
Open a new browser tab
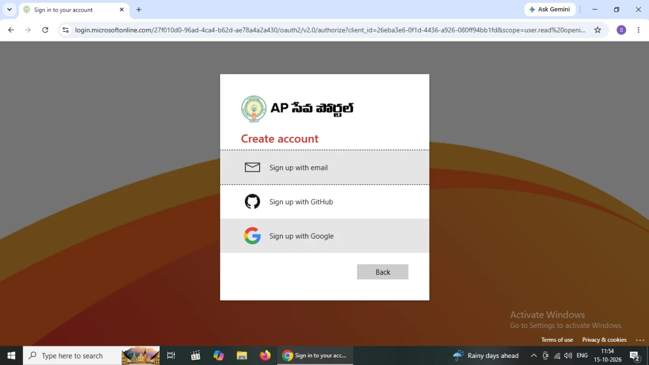[x=139, y=10]
